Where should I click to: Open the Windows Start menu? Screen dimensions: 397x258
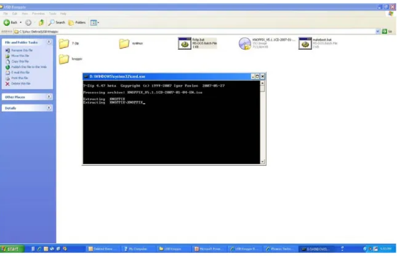click(12, 249)
